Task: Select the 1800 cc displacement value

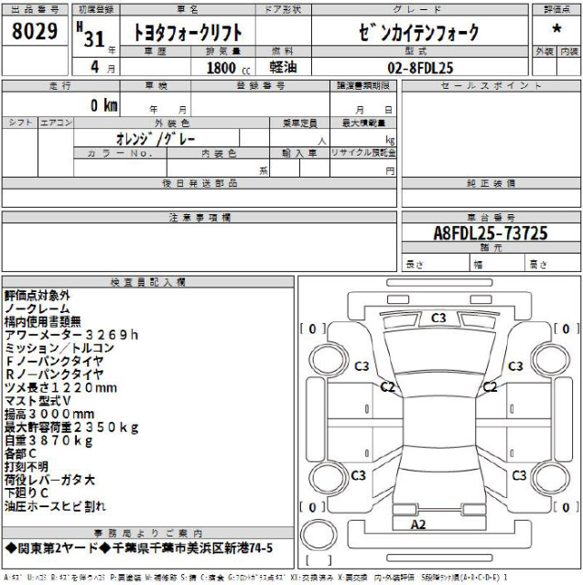Action: pos(222,68)
